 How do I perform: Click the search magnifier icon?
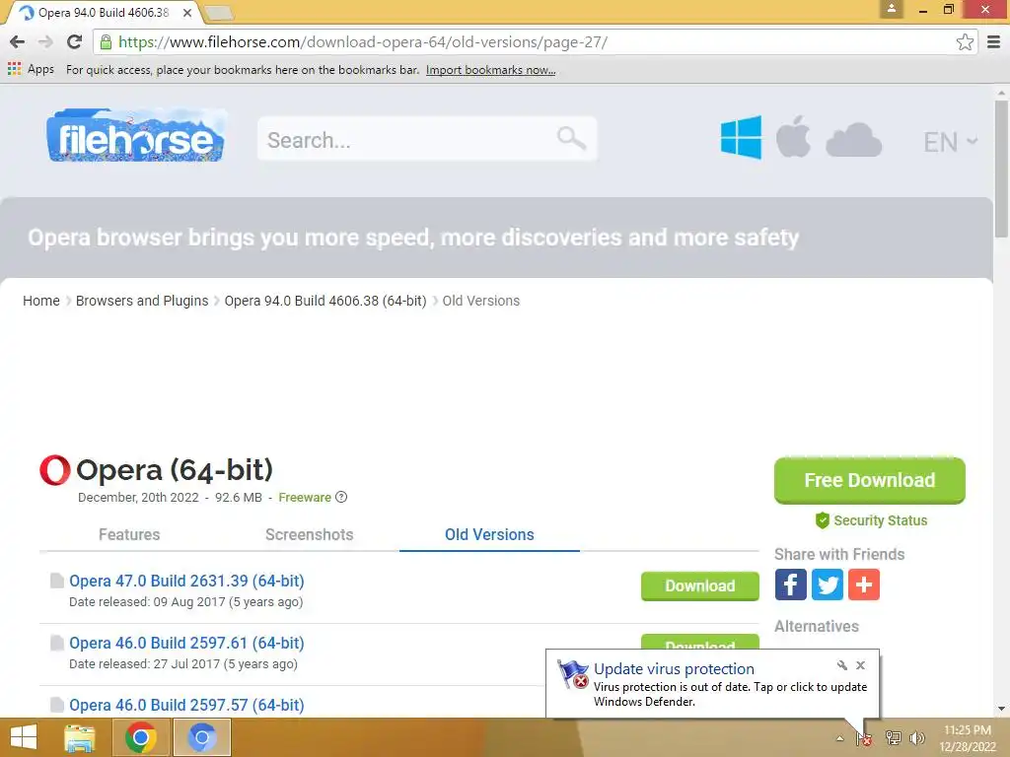[x=571, y=138]
